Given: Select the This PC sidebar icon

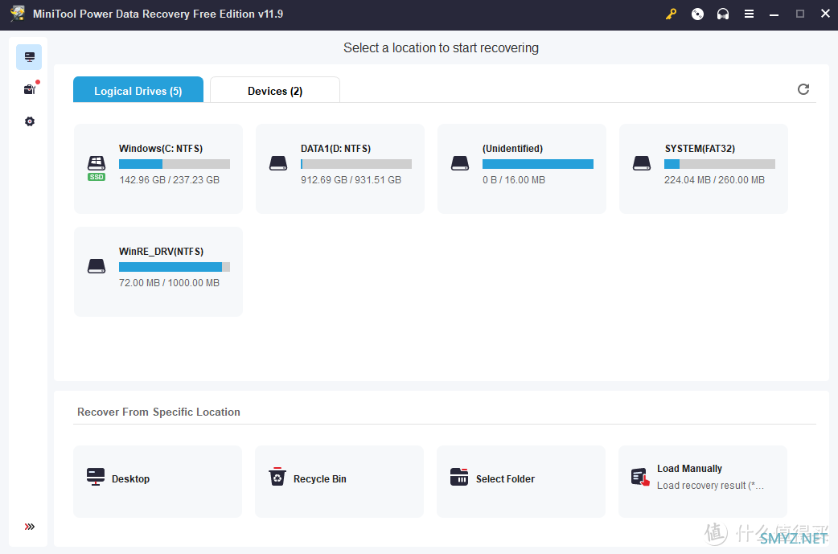Looking at the screenshot, I should 29,57.
